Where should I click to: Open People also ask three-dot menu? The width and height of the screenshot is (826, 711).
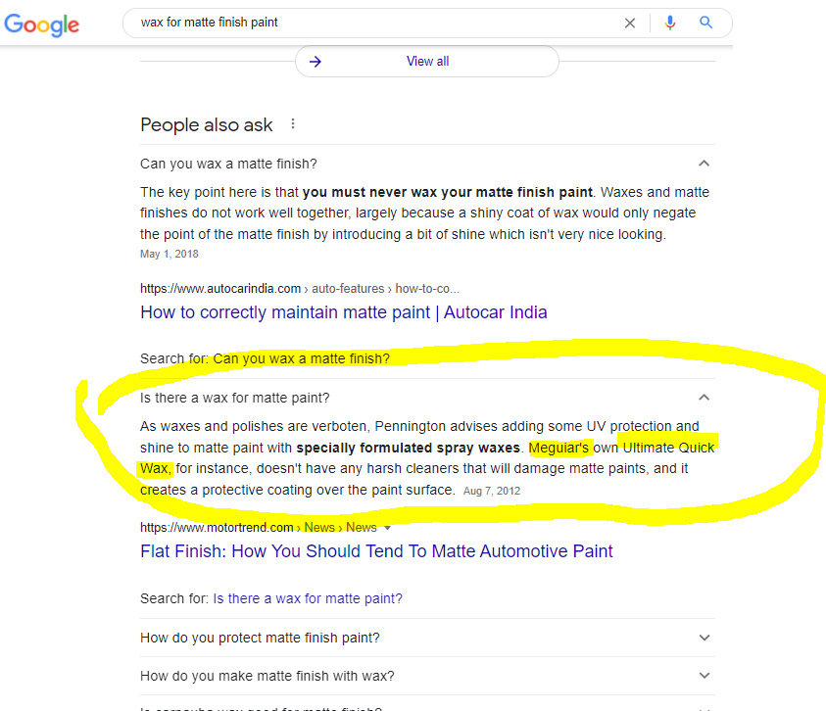[293, 124]
